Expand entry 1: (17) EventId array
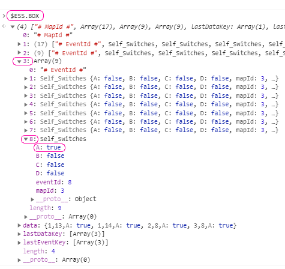The height and width of the screenshot is (269, 285). click(x=19, y=44)
